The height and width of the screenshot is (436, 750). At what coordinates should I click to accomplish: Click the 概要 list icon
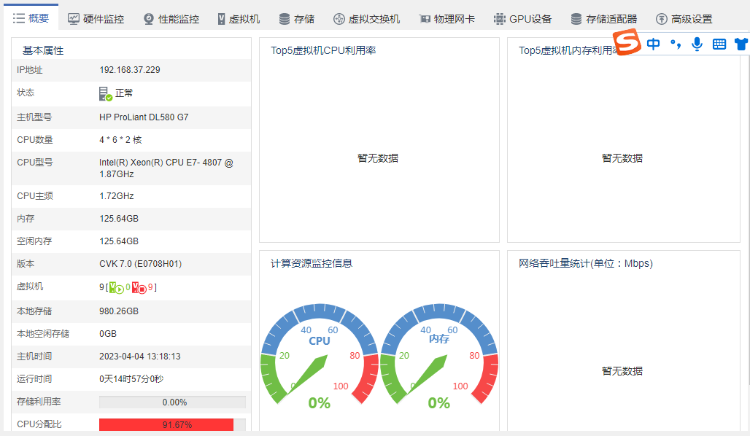click(x=19, y=18)
